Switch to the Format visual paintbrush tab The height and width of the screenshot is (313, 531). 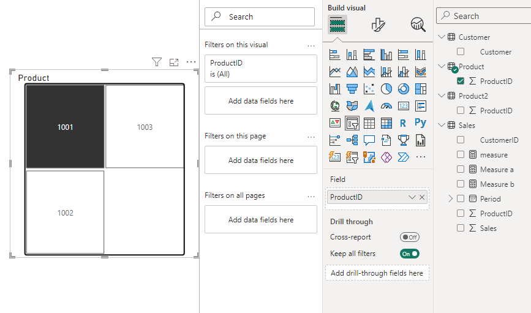pyautogui.click(x=378, y=25)
